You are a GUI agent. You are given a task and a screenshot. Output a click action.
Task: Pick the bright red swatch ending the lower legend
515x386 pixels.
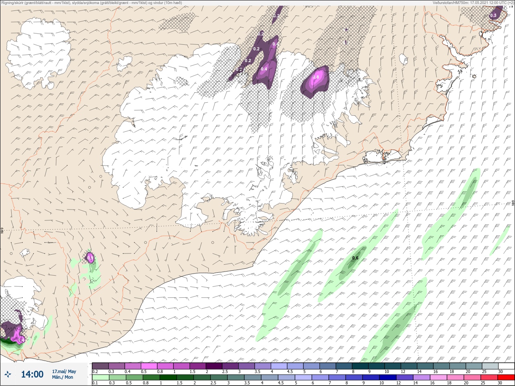506,378
